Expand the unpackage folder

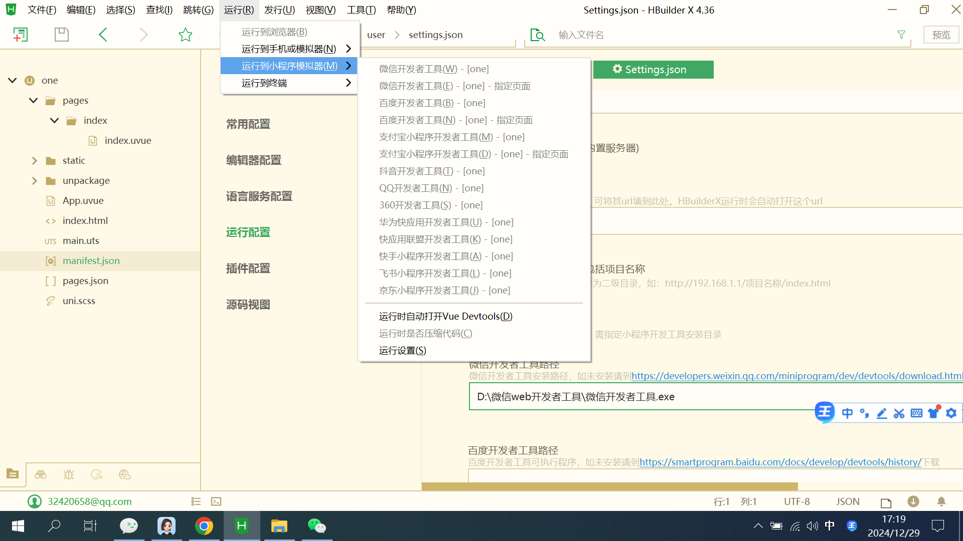(34, 180)
